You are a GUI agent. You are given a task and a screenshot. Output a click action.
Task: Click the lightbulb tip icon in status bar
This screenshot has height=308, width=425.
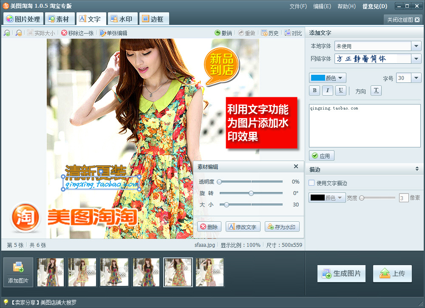(6, 302)
